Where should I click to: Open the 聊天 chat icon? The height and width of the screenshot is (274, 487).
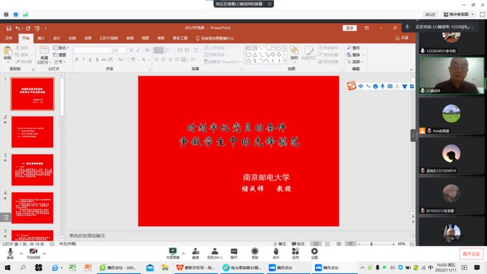234,252
